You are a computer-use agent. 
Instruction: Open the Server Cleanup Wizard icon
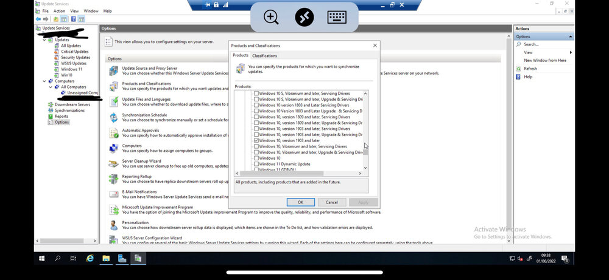113,163
